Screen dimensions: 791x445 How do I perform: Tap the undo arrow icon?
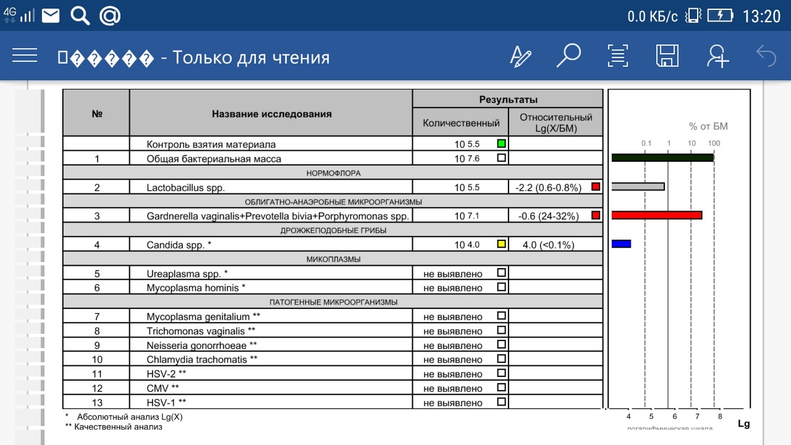click(766, 56)
